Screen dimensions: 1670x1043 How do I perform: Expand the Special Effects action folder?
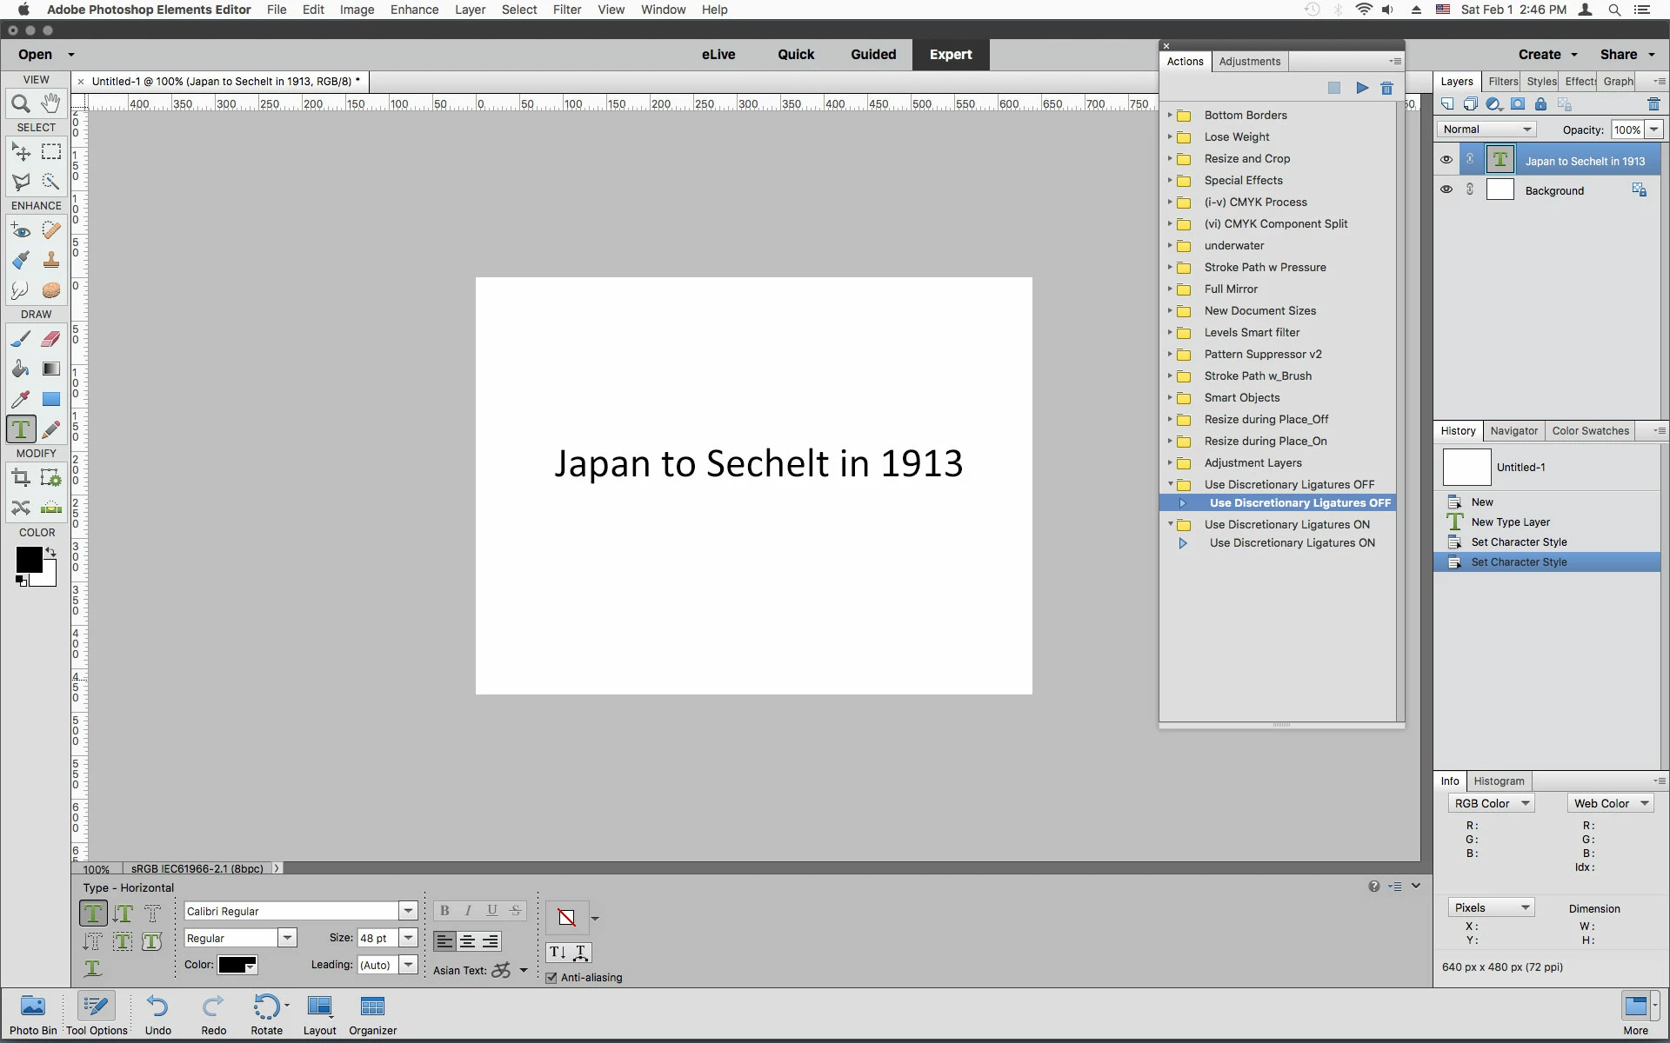(1170, 180)
